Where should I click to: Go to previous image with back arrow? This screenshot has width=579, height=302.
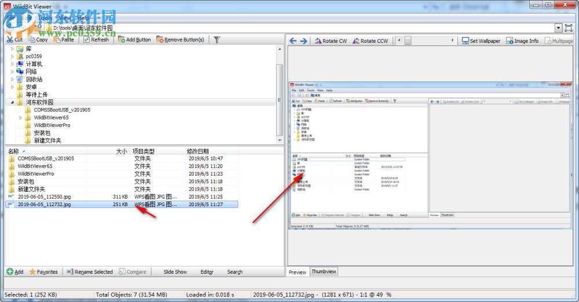[x=293, y=41]
